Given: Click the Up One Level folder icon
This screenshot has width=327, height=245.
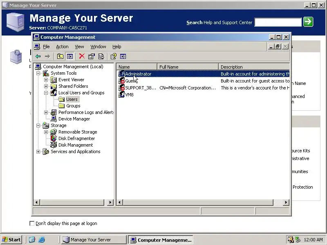Looking at the screenshot, I should pyautogui.click(x=60, y=56).
